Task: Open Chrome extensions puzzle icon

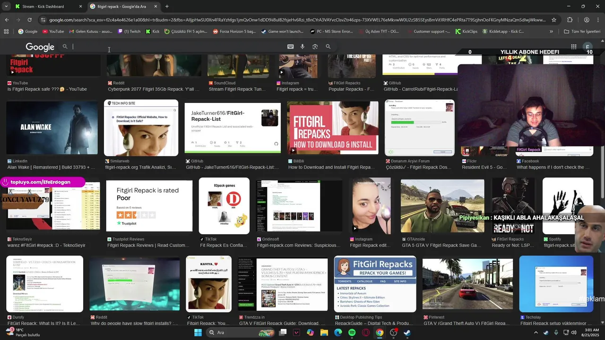Action: pyautogui.click(x=570, y=20)
